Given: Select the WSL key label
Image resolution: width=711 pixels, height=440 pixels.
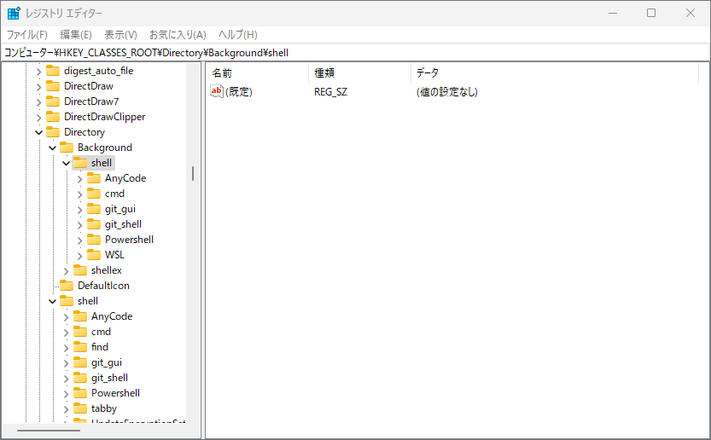Looking at the screenshot, I should tap(114, 255).
